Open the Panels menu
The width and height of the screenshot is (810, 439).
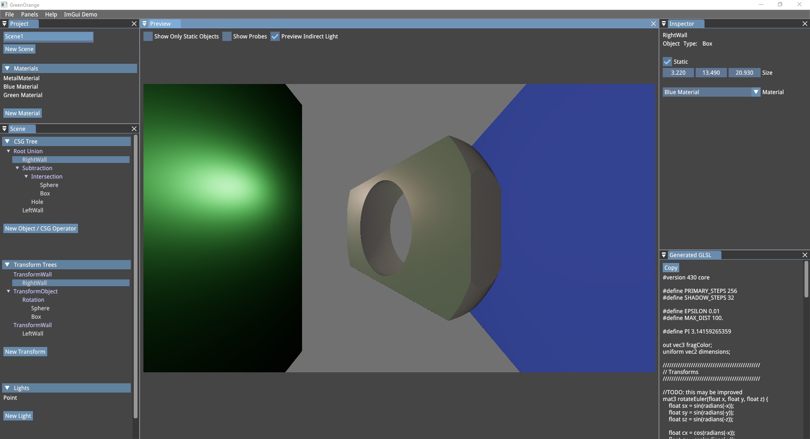[x=30, y=14]
